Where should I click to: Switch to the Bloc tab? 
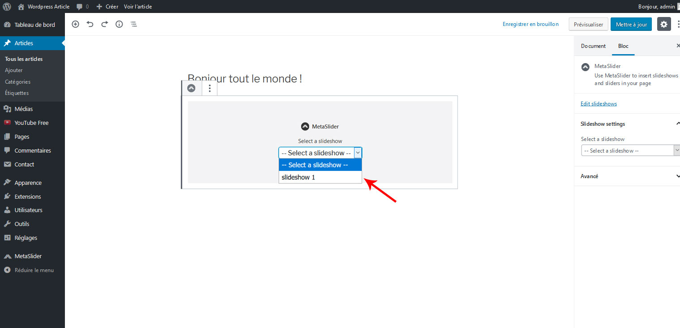click(x=623, y=46)
